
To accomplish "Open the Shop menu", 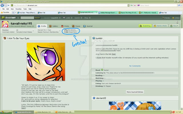I will [x=87, y=18].
